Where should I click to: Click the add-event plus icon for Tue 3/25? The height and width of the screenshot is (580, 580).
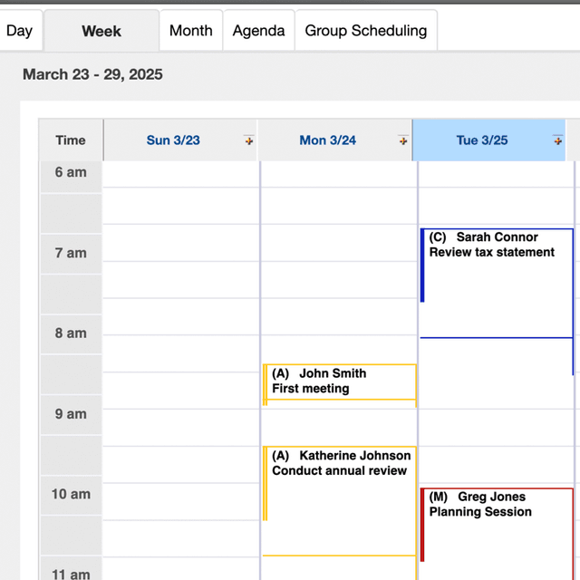click(558, 140)
